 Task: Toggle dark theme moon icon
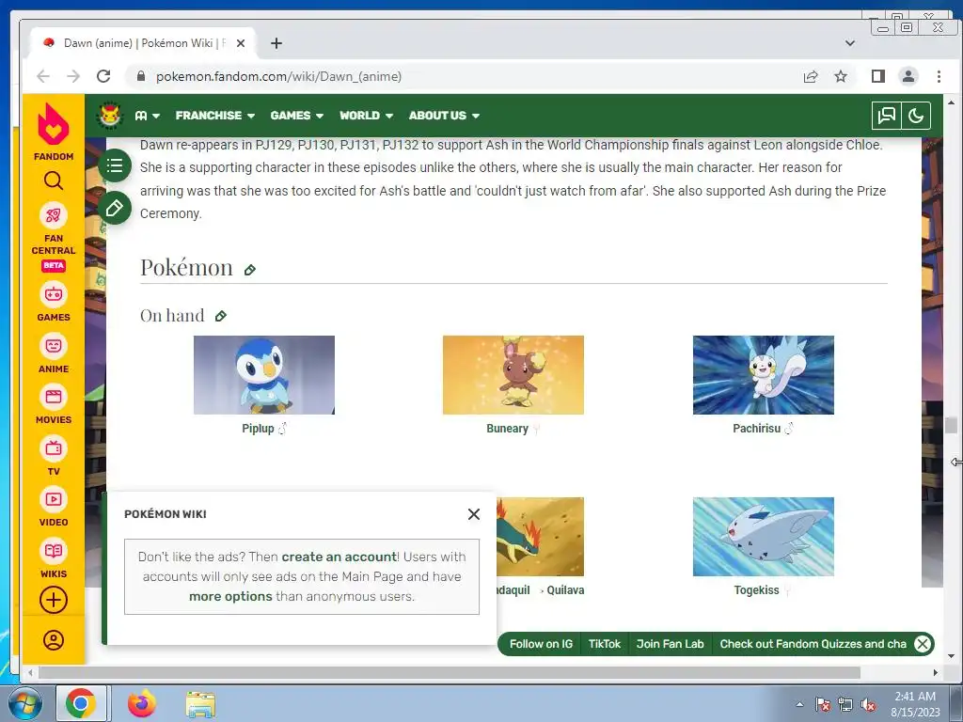(916, 116)
